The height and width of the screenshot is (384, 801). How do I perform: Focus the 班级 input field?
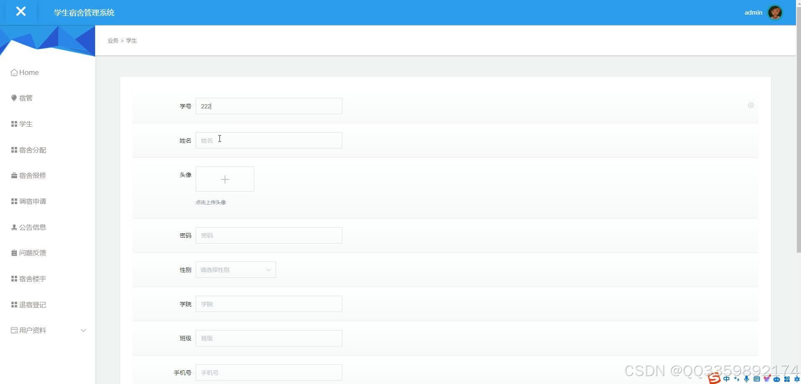click(x=269, y=338)
